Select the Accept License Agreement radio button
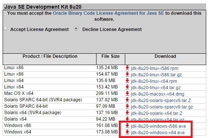The height and width of the screenshot is (138, 210). tap(6, 28)
